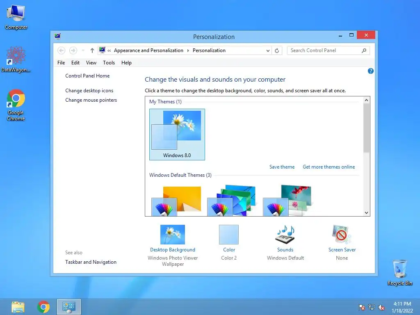The image size is (420, 315).
Task: Open File Explorer from the taskbar
Action: pos(18,307)
